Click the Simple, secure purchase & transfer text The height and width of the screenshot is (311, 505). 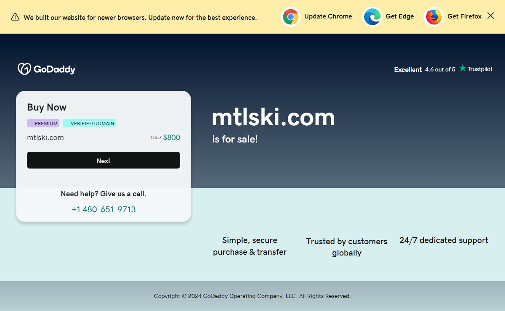[x=250, y=246]
